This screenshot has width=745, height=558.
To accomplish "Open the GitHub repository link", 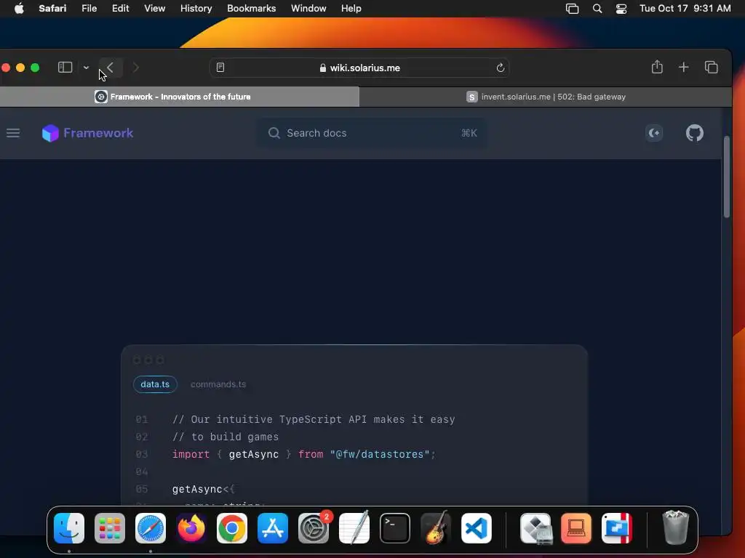I will [695, 133].
